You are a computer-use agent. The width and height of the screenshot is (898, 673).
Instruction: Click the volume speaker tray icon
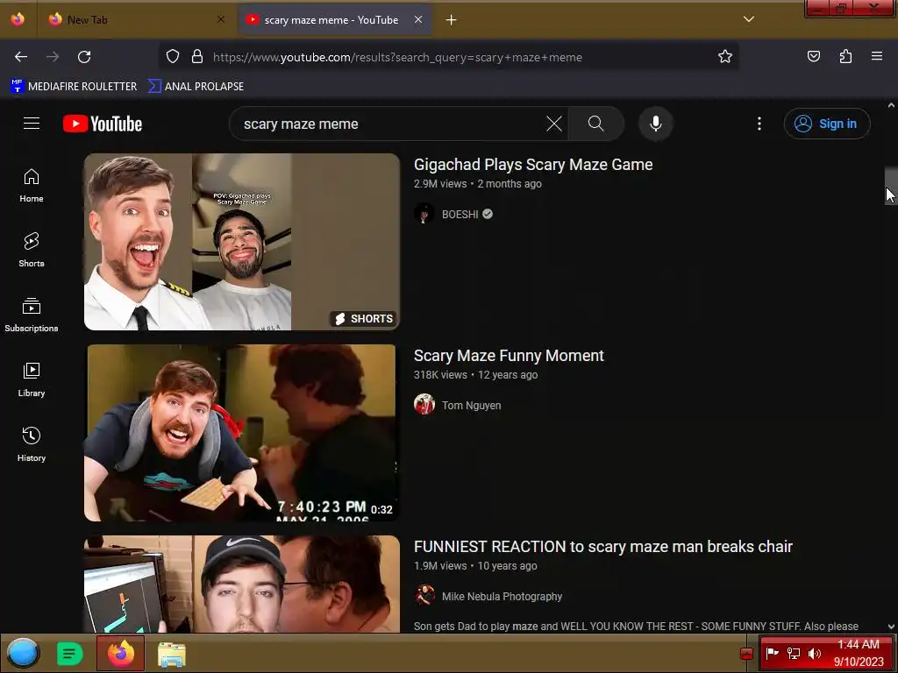click(x=815, y=654)
